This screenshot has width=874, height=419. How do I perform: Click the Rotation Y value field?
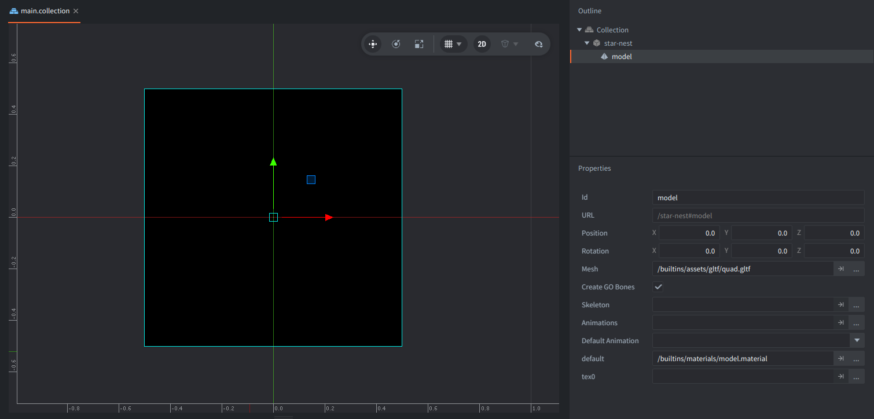click(762, 251)
